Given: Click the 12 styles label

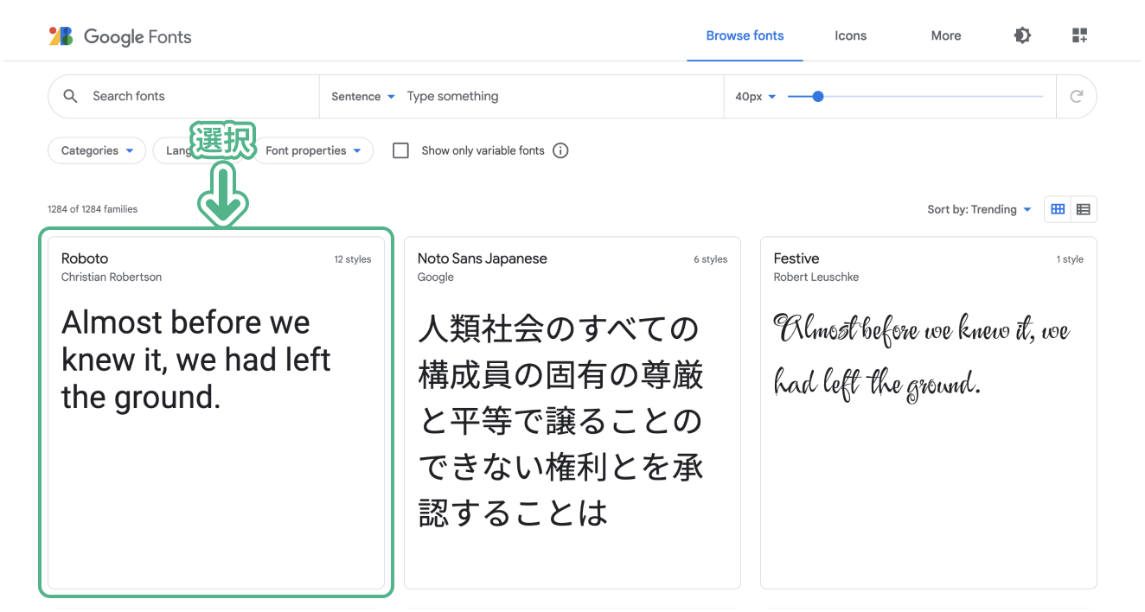Looking at the screenshot, I should click(353, 259).
